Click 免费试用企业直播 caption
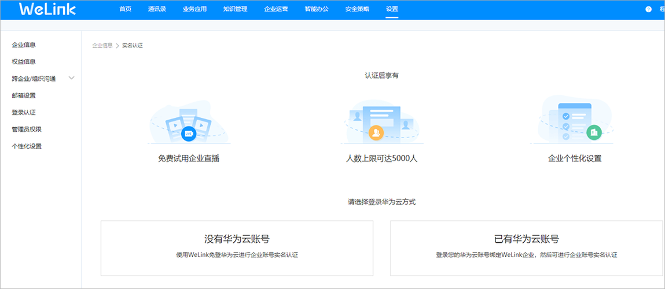The height and width of the screenshot is (289, 665). (189, 159)
